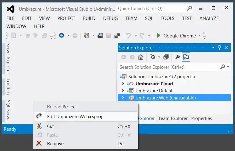Open the WINDOW menu

coord(16,26)
